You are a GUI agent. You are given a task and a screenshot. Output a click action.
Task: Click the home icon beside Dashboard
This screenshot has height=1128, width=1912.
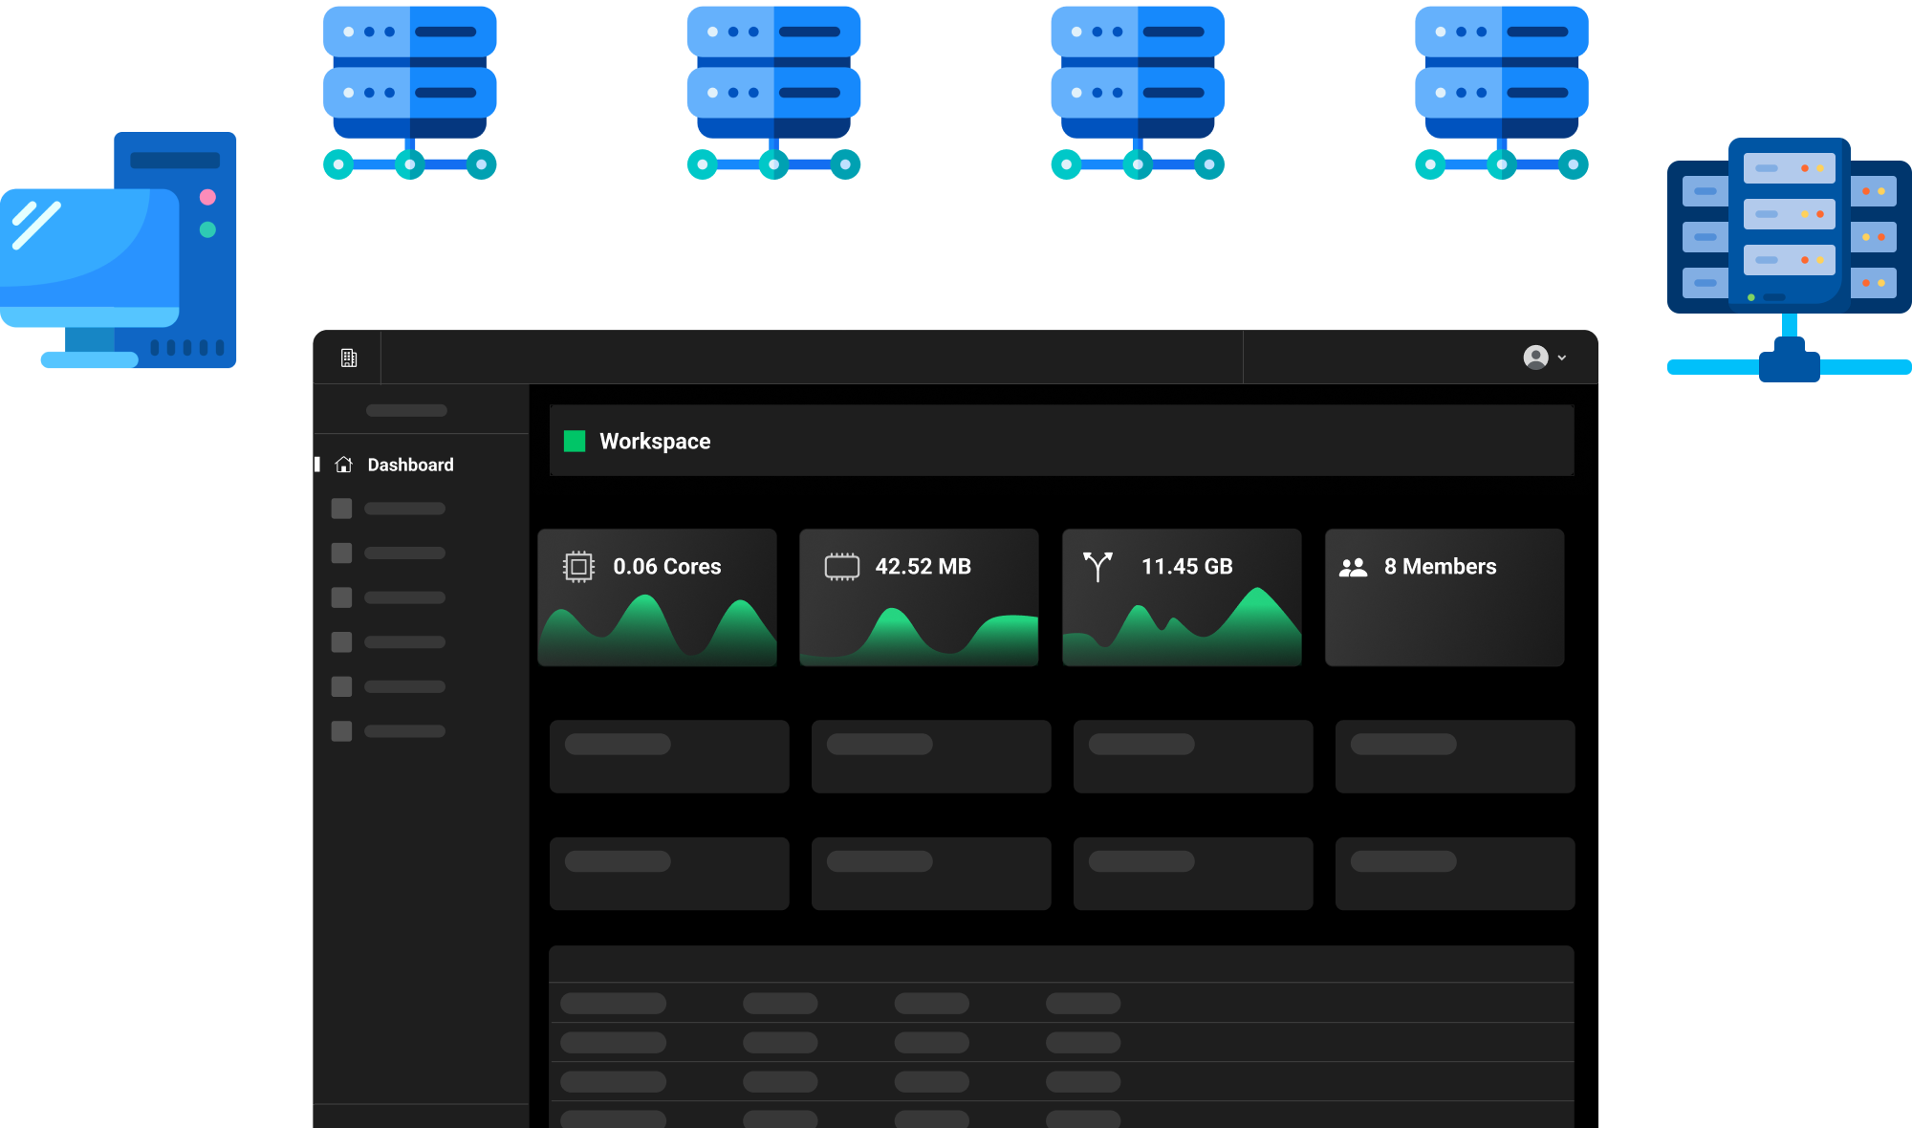[x=344, y=465]
